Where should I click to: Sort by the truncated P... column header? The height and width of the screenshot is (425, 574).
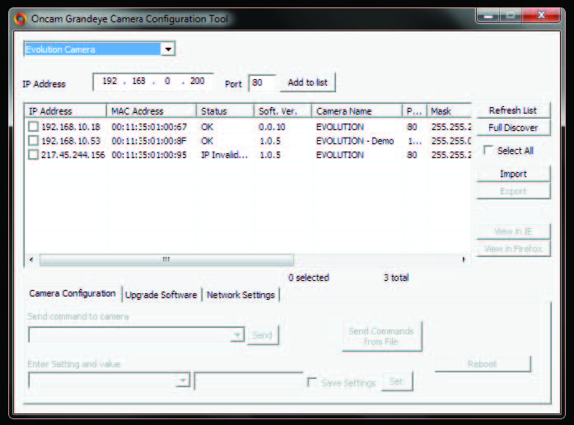[x=414, y=111]
